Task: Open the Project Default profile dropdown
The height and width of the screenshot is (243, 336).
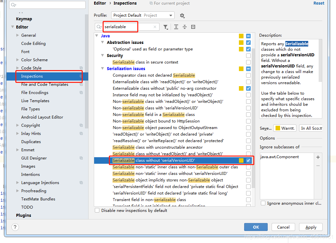Action: coord(143,15)
